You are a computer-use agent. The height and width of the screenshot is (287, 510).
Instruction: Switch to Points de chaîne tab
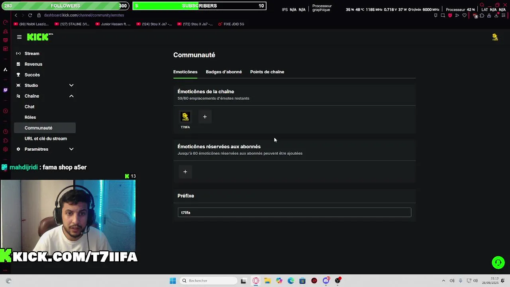(267, 72)
